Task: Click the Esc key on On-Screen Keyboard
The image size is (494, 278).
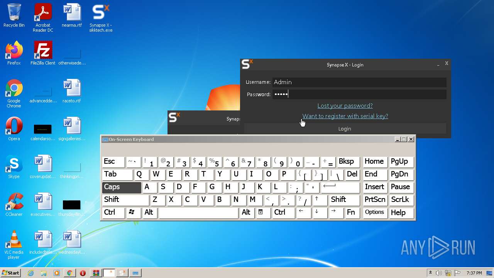Action: [113, 162]
